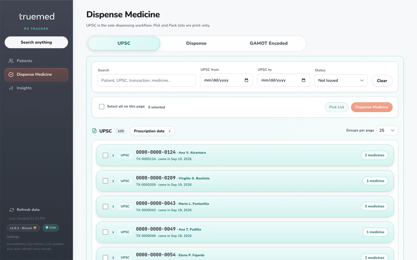Open the Status dropdown showing Not Issued
Viewport: 417px width, 260px height.
[341, 80]
